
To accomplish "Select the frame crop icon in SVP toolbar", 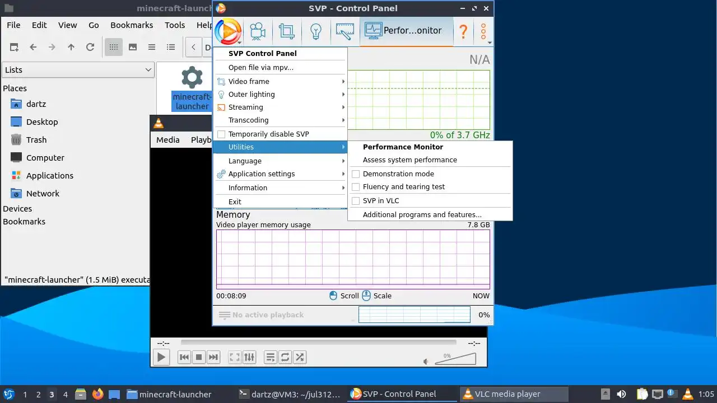I will pos(287,31).
